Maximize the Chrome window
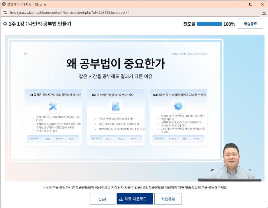The image size is (268, 208). (x=251, y=4)
